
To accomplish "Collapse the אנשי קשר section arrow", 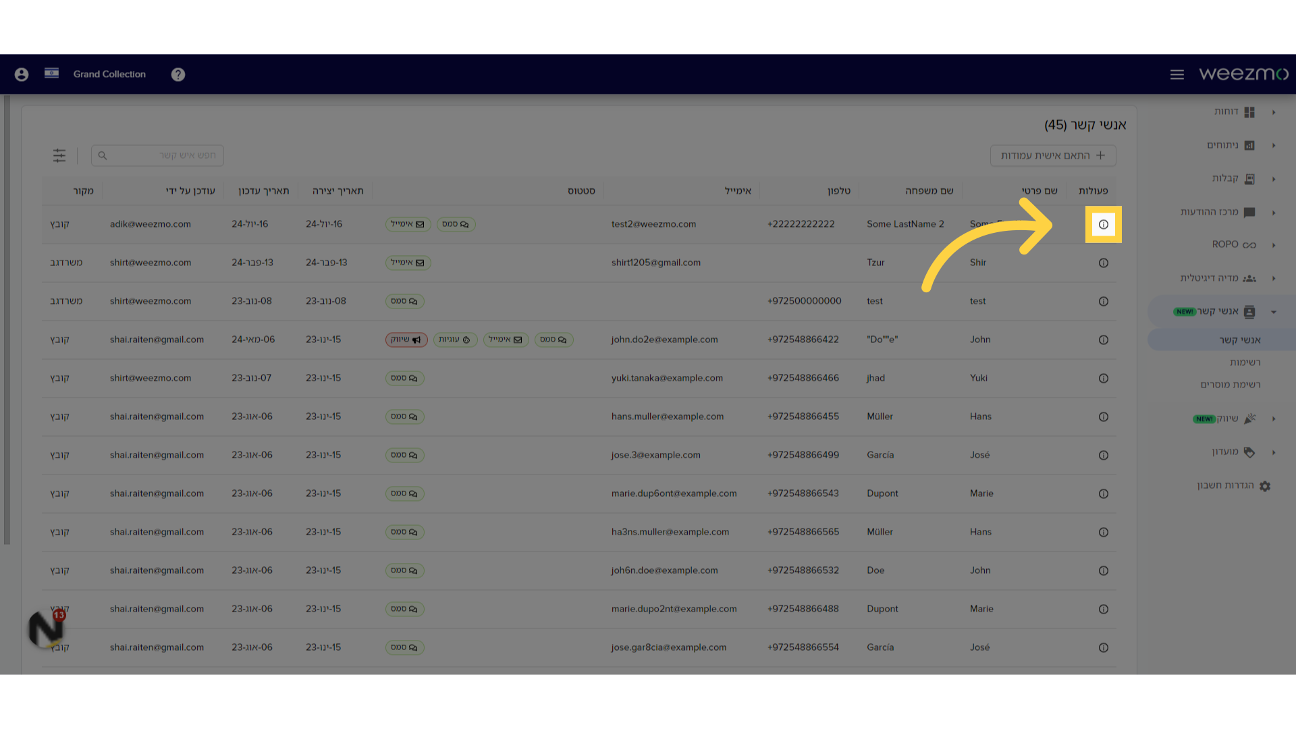I will (x=1274, y=312).
